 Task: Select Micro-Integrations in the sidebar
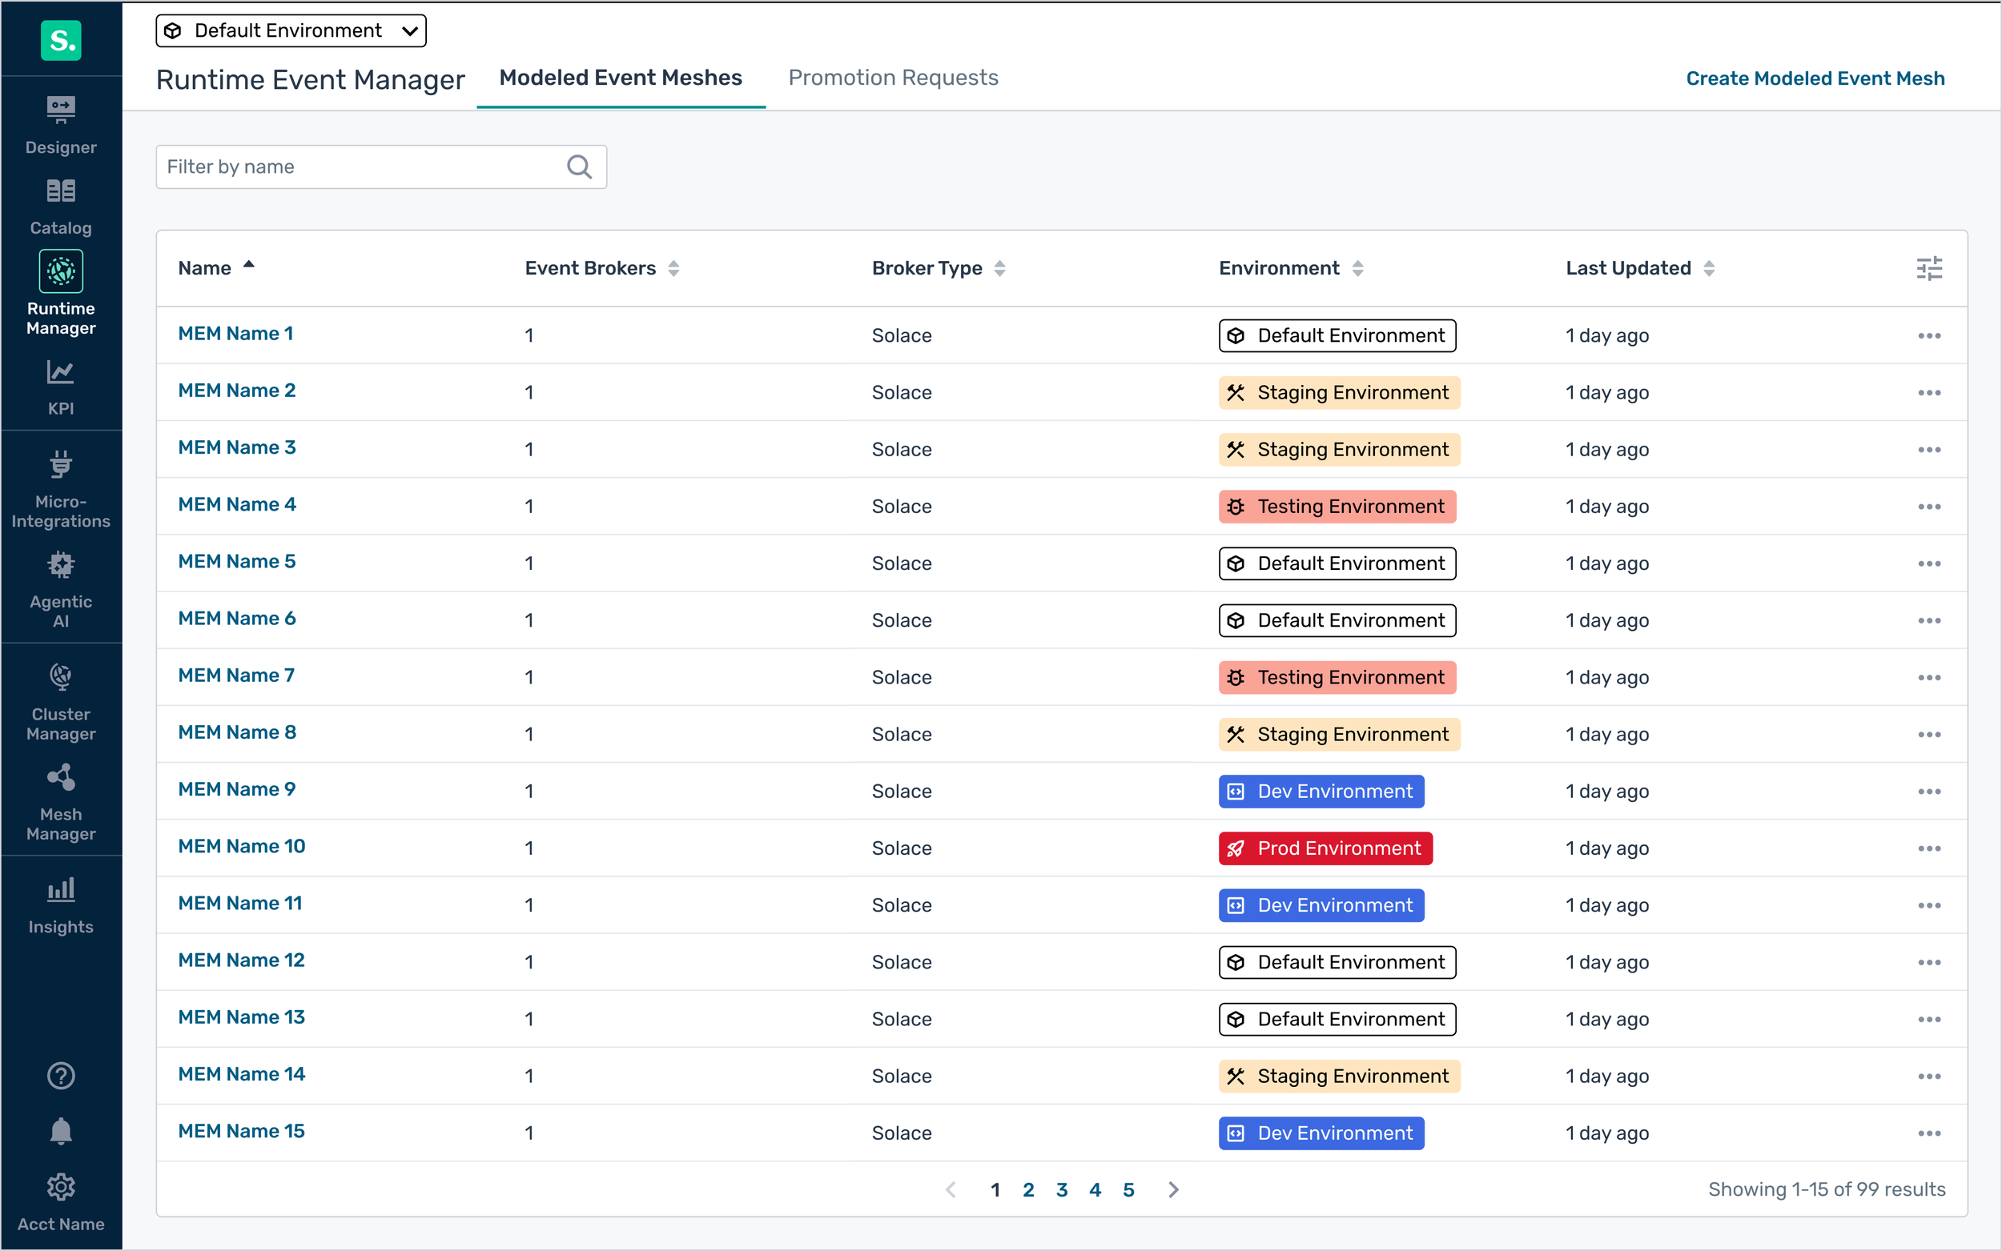point(60,488)
